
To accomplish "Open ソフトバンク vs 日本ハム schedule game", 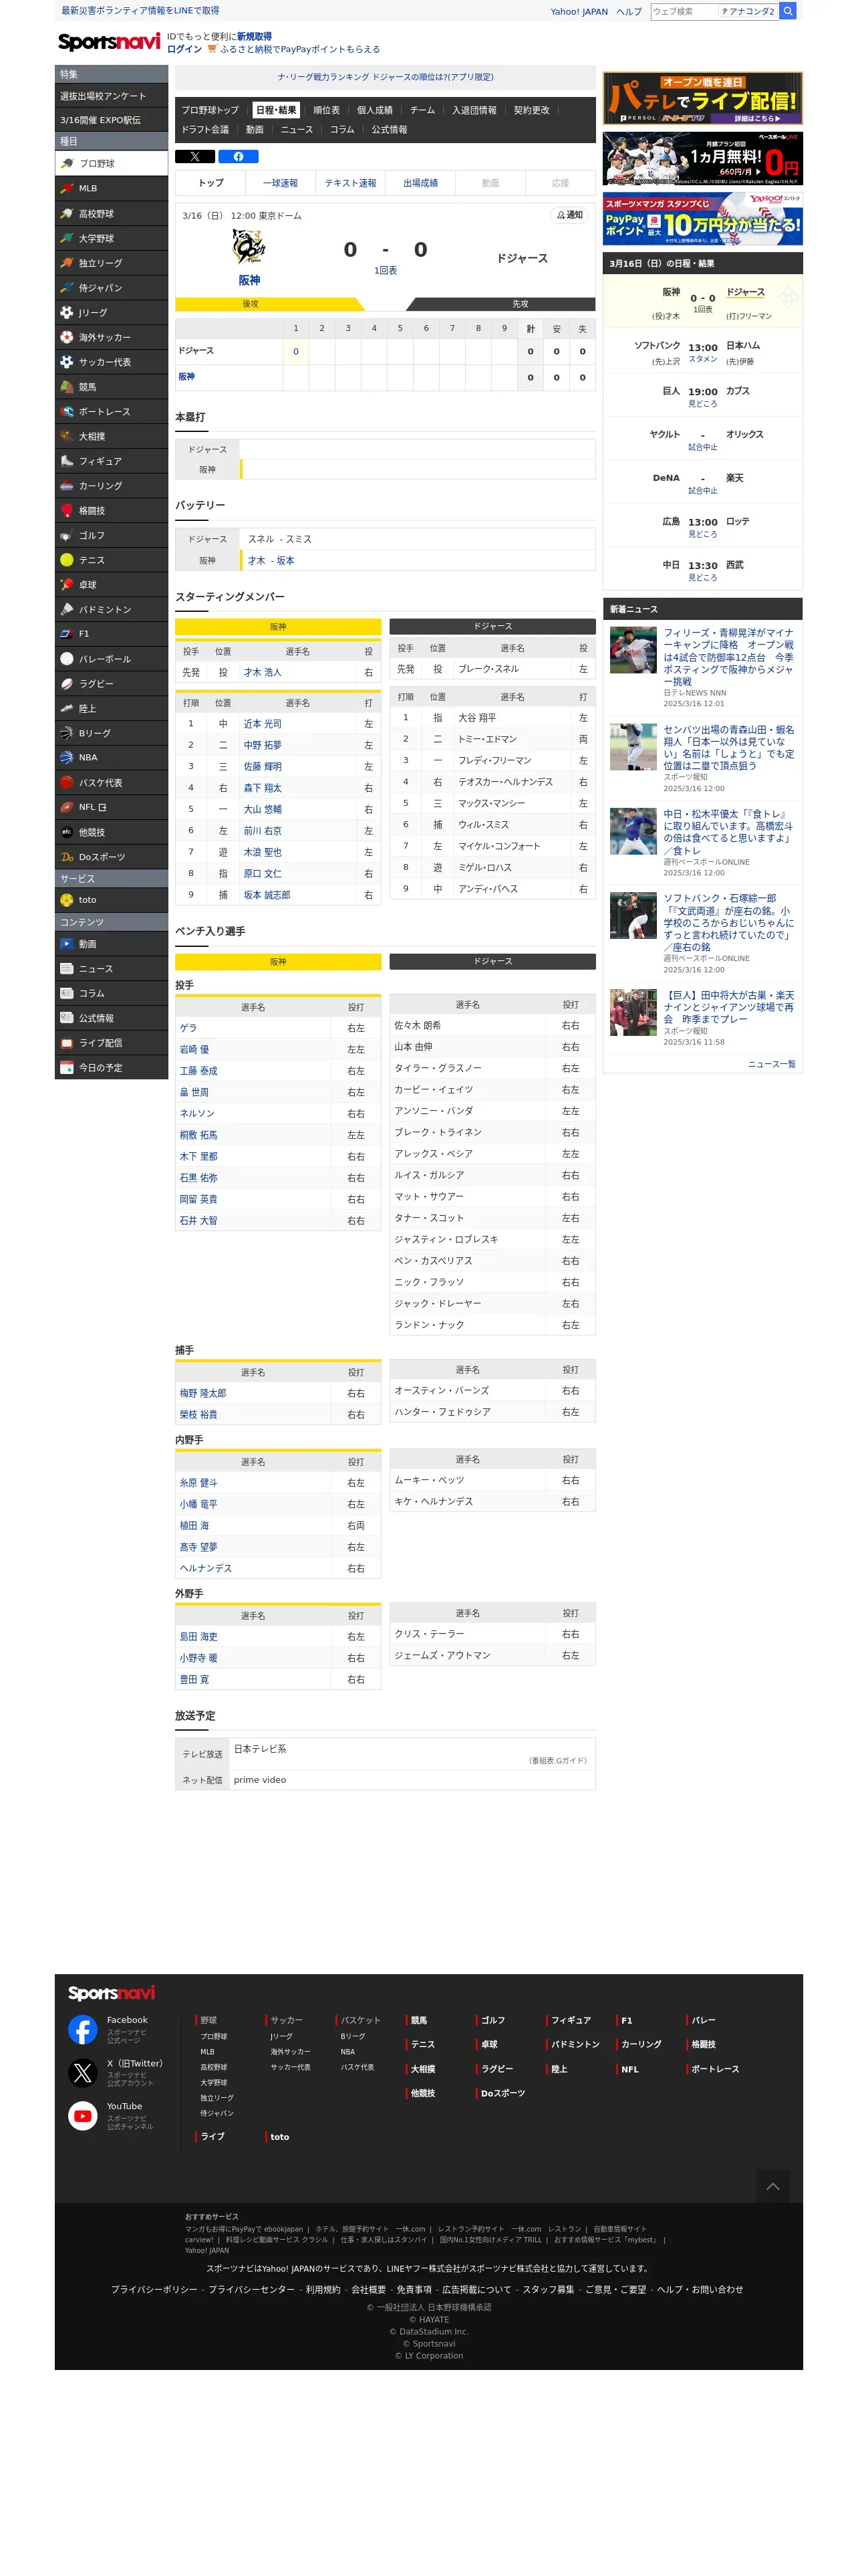I will click(702, 352).
